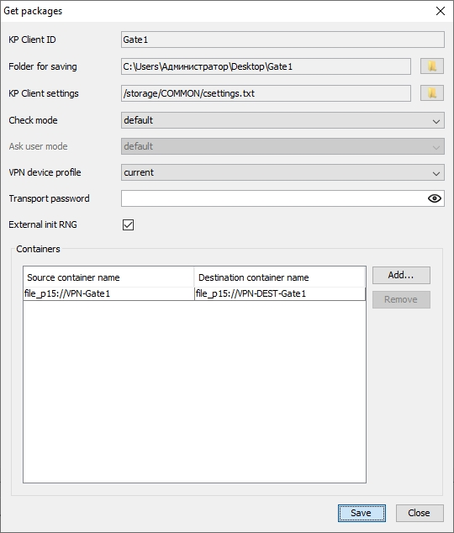Open folder browser for Folder for saving
This screenshot has width=454, height=533.
point(432,66)
